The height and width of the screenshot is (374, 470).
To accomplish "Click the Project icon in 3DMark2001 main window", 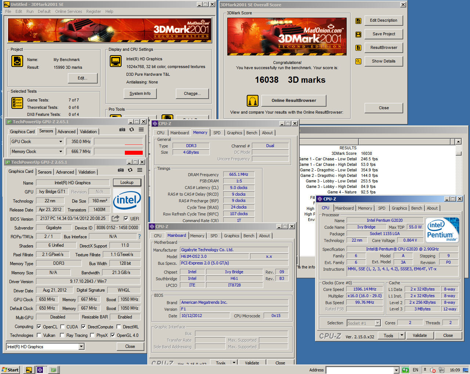I will click(17, 61).
